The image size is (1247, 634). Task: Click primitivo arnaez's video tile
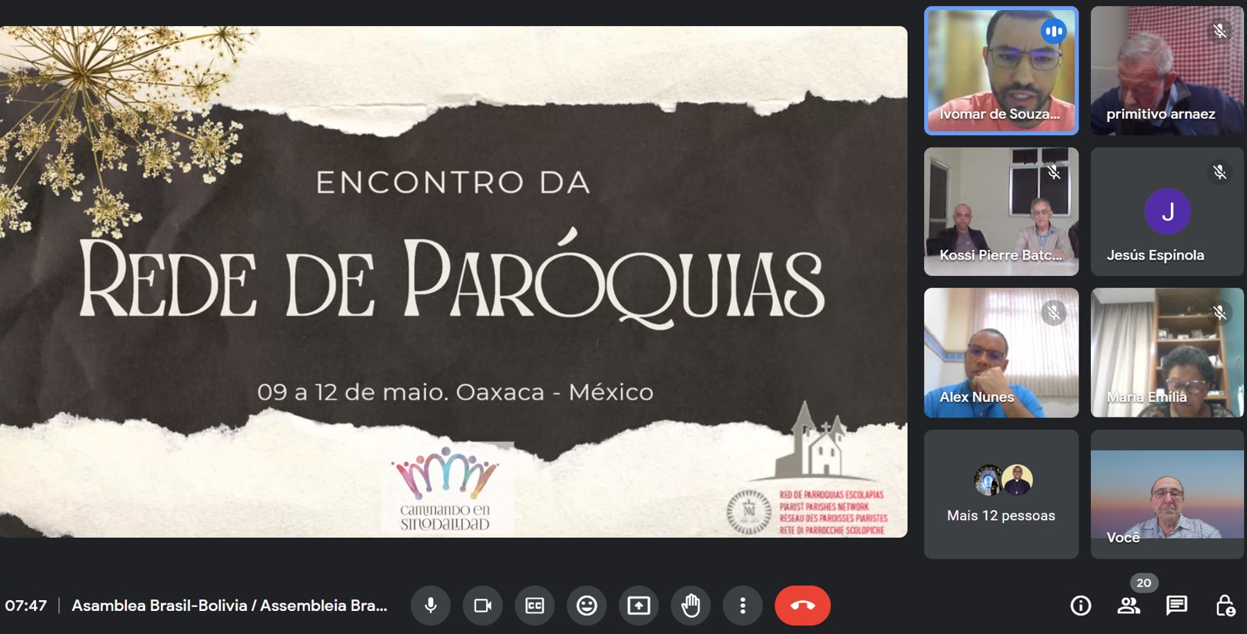(x=1167, y=71)
